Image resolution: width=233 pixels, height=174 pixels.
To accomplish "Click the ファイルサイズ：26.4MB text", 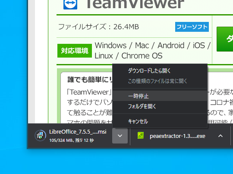I will [98, 27].
